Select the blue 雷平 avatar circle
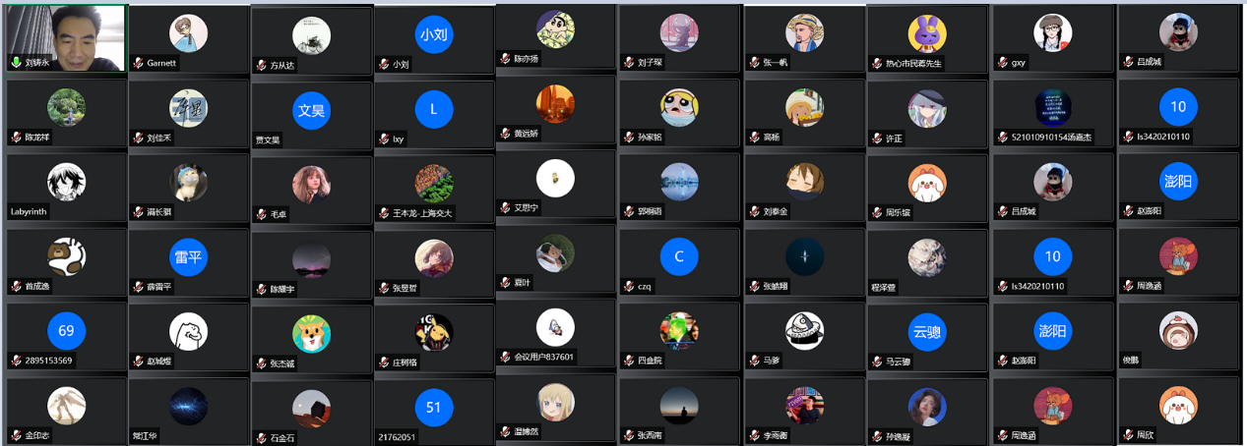 point(188,257)
